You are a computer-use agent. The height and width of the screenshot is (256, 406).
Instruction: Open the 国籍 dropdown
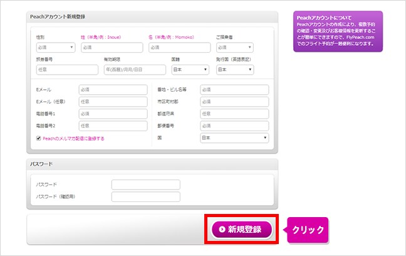(190, 70)
